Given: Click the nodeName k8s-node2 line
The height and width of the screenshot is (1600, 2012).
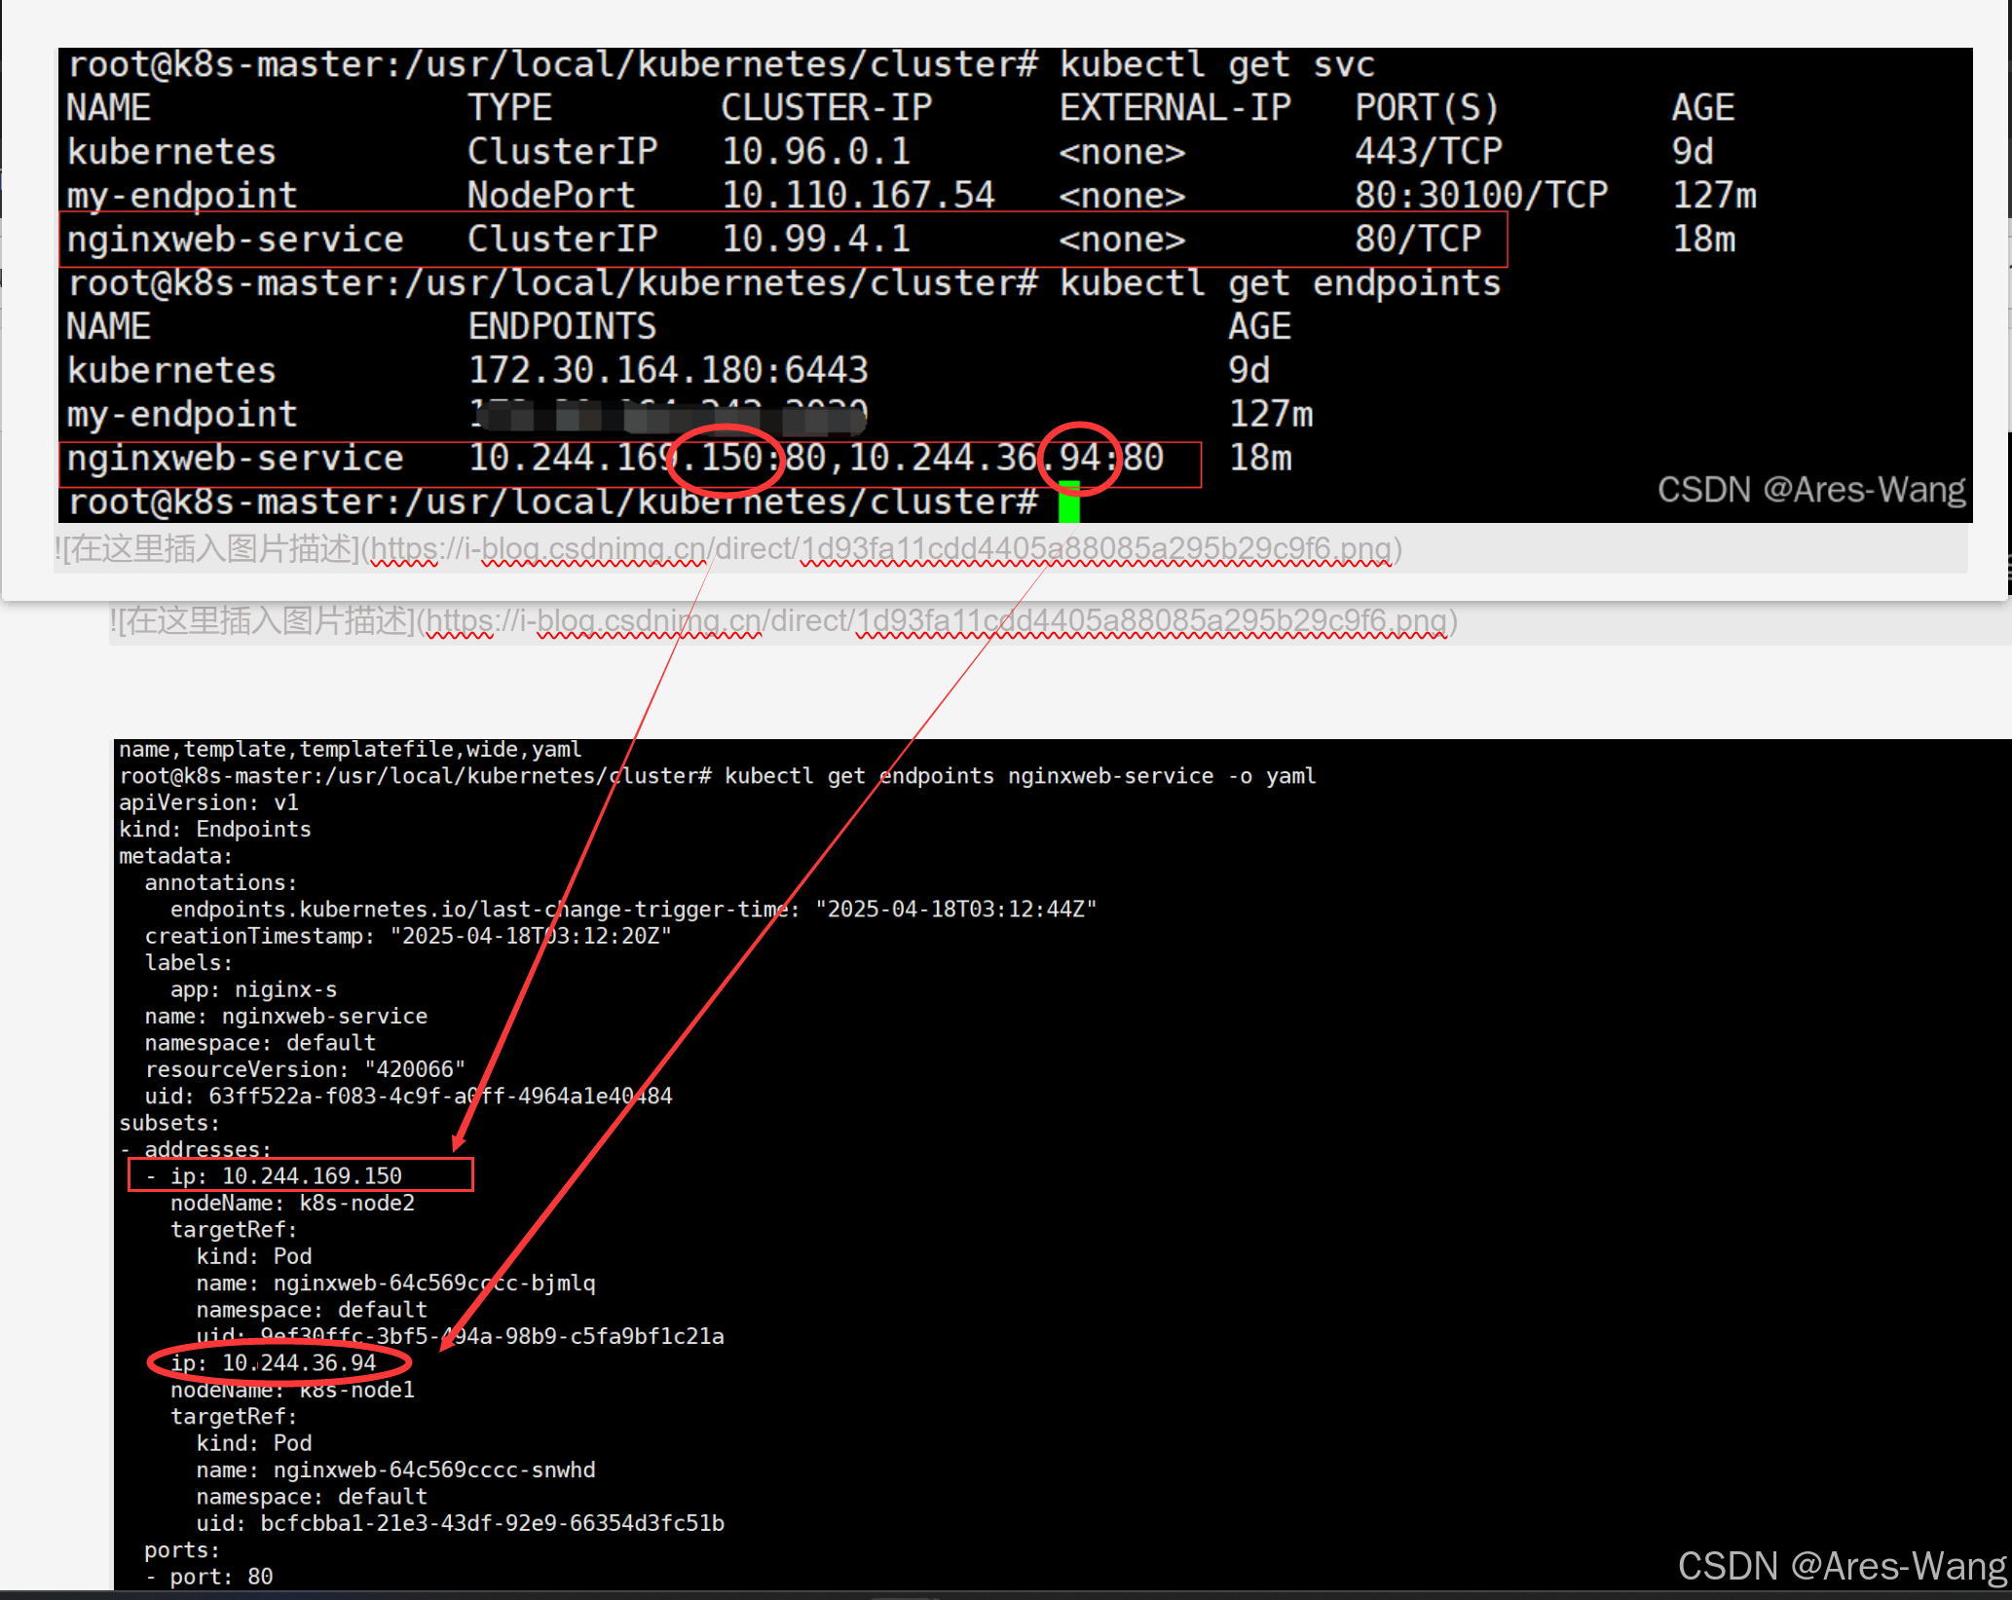Looking at the screenshot, I should [292, 1203].
